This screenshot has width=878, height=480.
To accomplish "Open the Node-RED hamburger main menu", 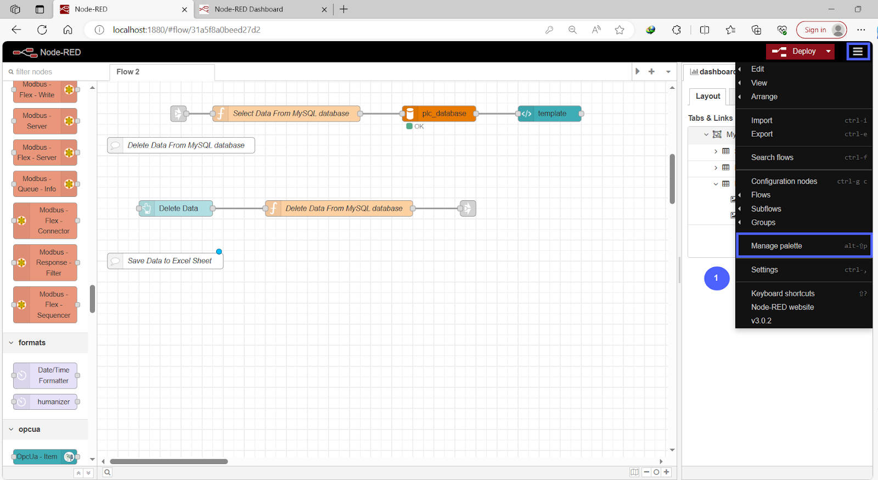I will click(x=858, y=52).
